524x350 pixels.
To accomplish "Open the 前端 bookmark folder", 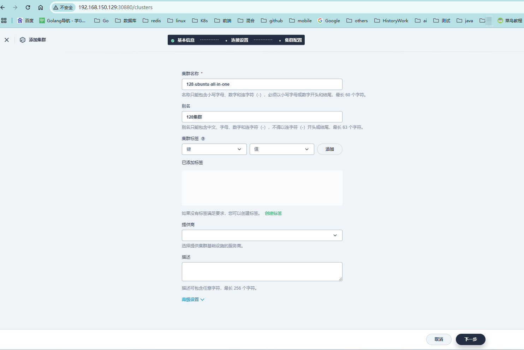I will [x=223, y=20].
